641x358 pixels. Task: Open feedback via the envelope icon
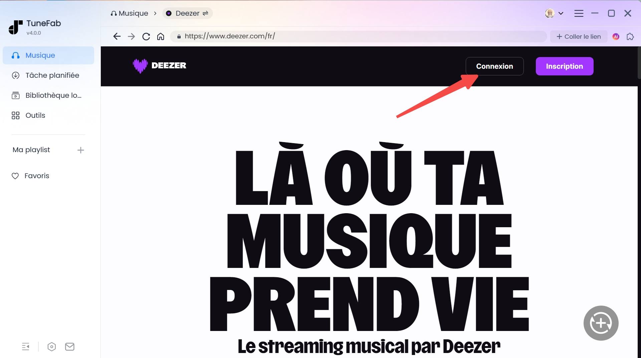tap(70, 347)
